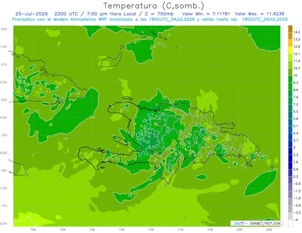
Task: Click the "69W" longitude label
Action: point(240,230)
